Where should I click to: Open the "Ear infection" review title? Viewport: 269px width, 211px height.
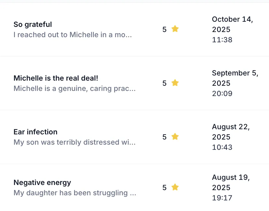coord(36,132)
